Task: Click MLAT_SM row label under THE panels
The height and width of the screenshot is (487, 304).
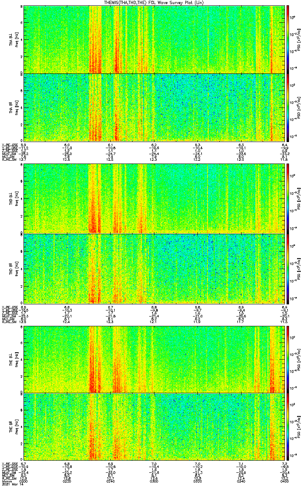Action: pos(9,472)
